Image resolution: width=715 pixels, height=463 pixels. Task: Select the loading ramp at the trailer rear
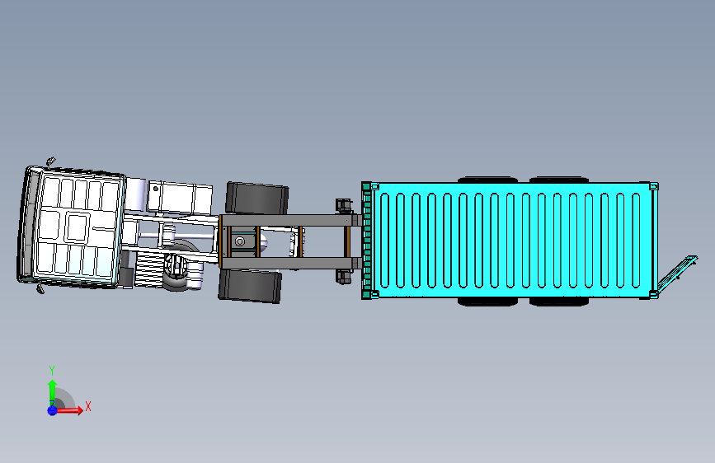pyautogui.click(x=678, y=274)
